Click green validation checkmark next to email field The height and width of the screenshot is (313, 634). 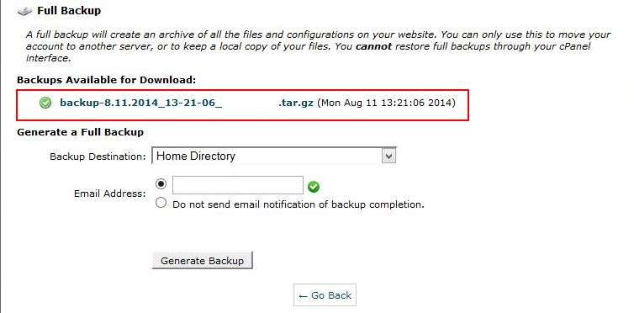314,187
